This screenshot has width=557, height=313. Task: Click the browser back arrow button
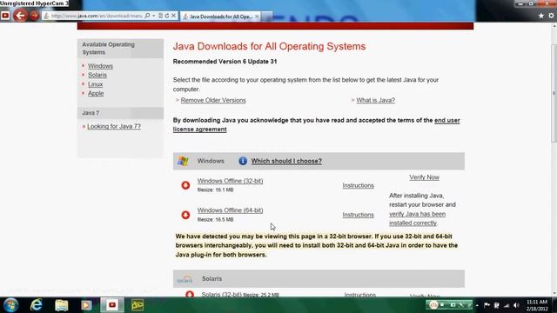point(20,16)
